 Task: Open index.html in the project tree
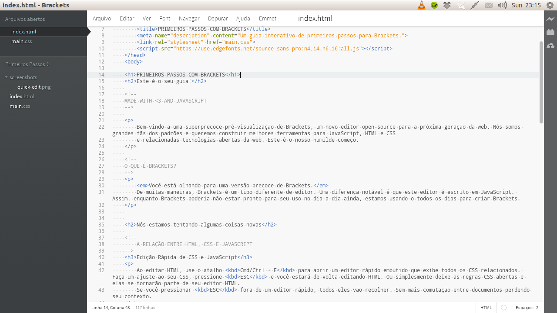[x=22, y=97]
